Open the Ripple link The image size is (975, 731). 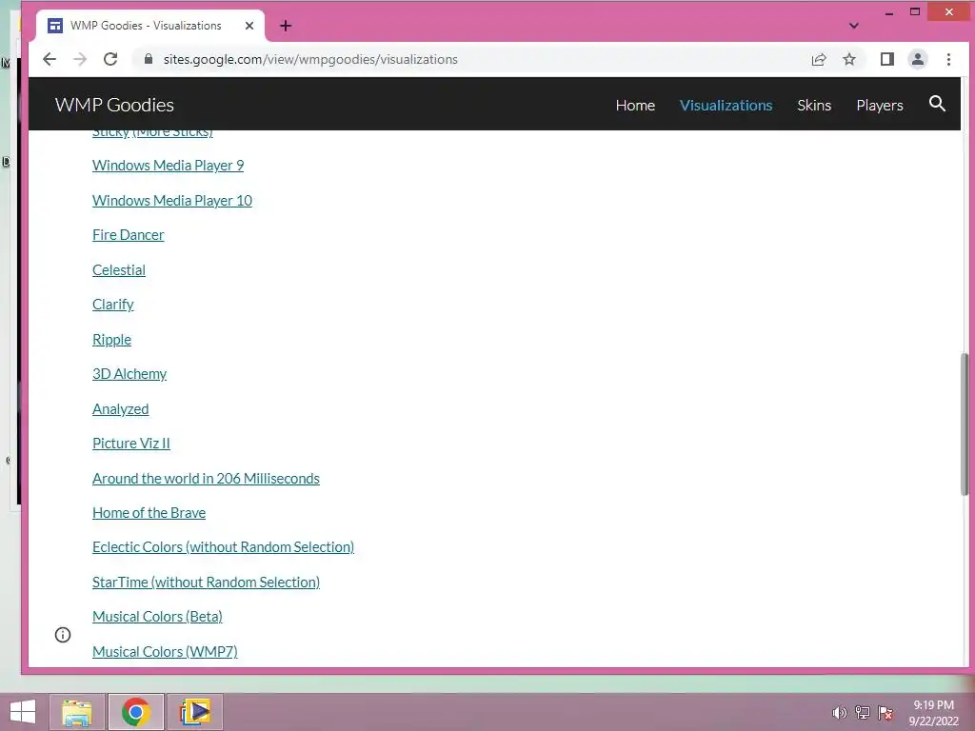click(112, 340)
